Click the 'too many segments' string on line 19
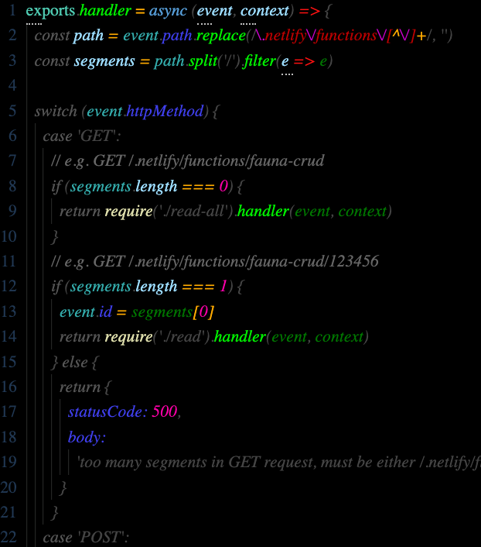Screen dimensions: 481x547 pyautogui.click(x=279, y=463)
